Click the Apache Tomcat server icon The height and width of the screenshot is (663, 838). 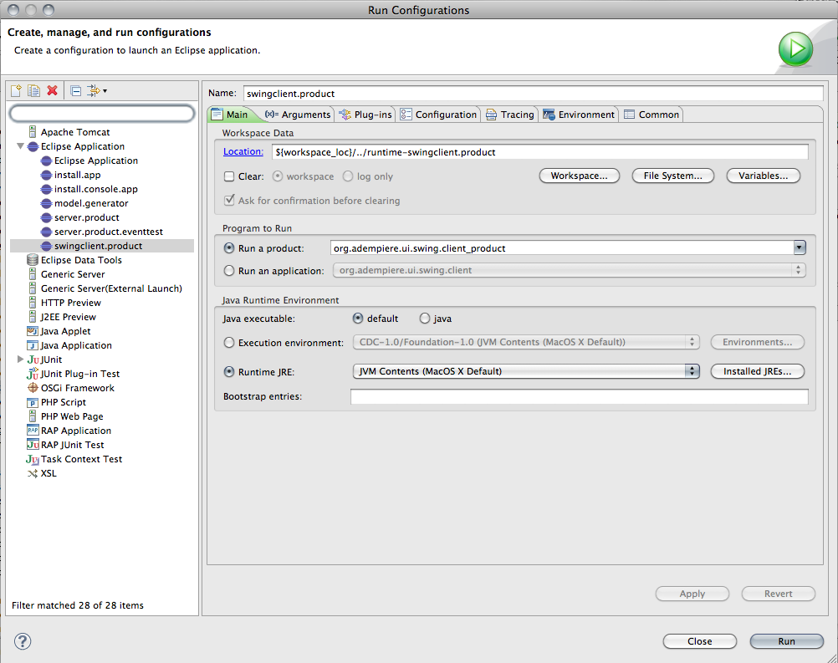coord(33,132)
